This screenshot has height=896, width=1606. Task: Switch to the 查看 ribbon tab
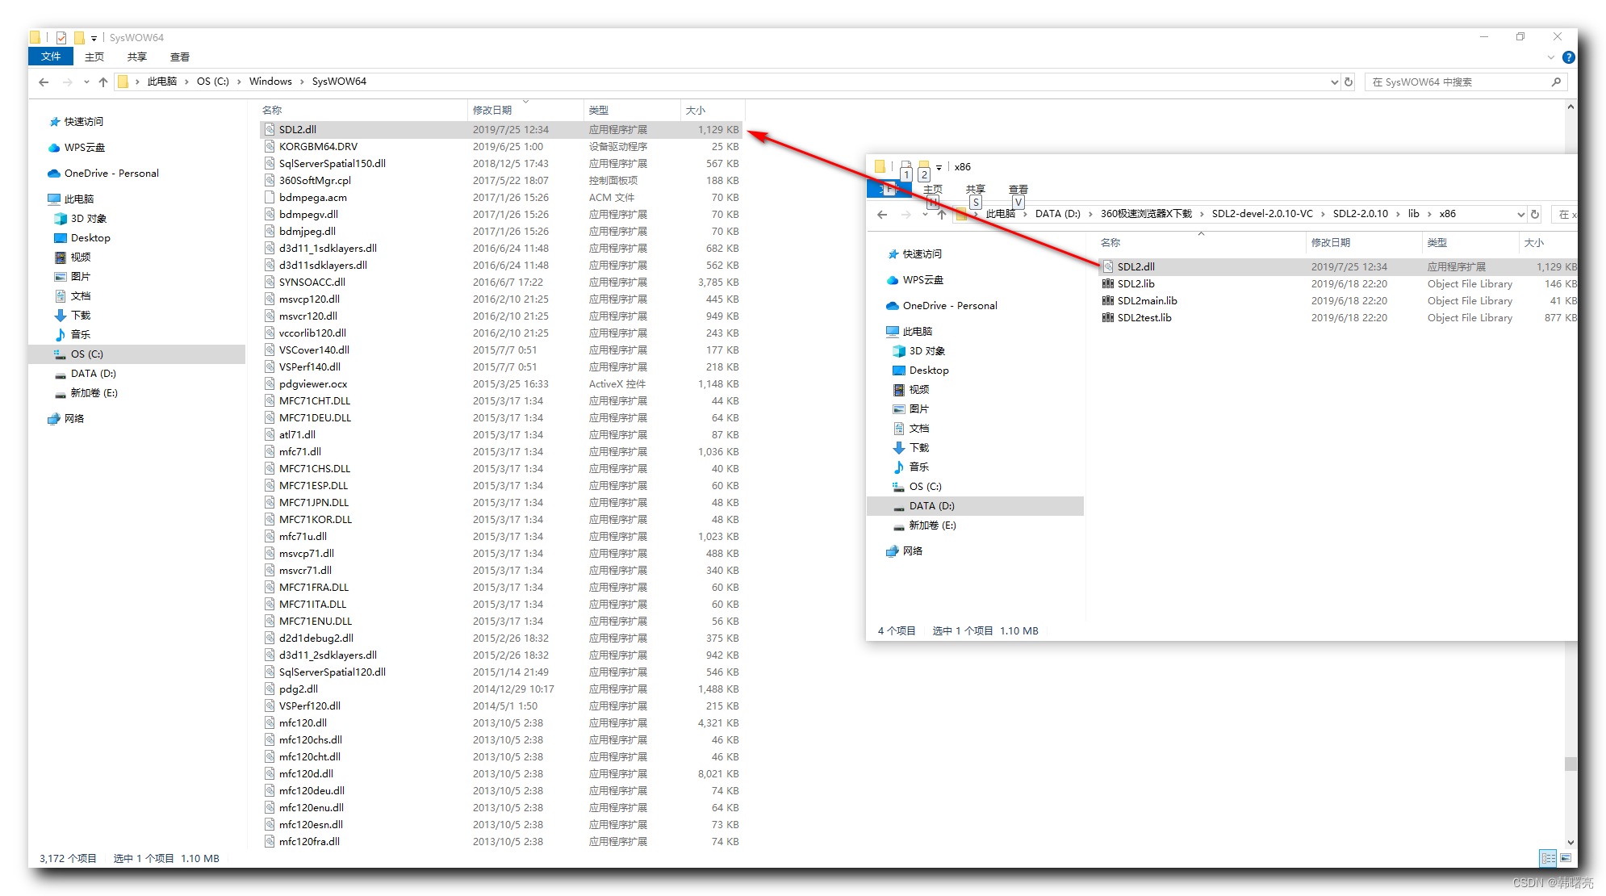[x=179, y=57]
